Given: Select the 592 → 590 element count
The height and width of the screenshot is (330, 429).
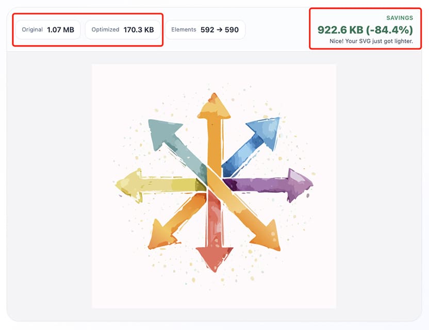Looking at the screenshot, I should pyautogui.click(x=220, y=30).
